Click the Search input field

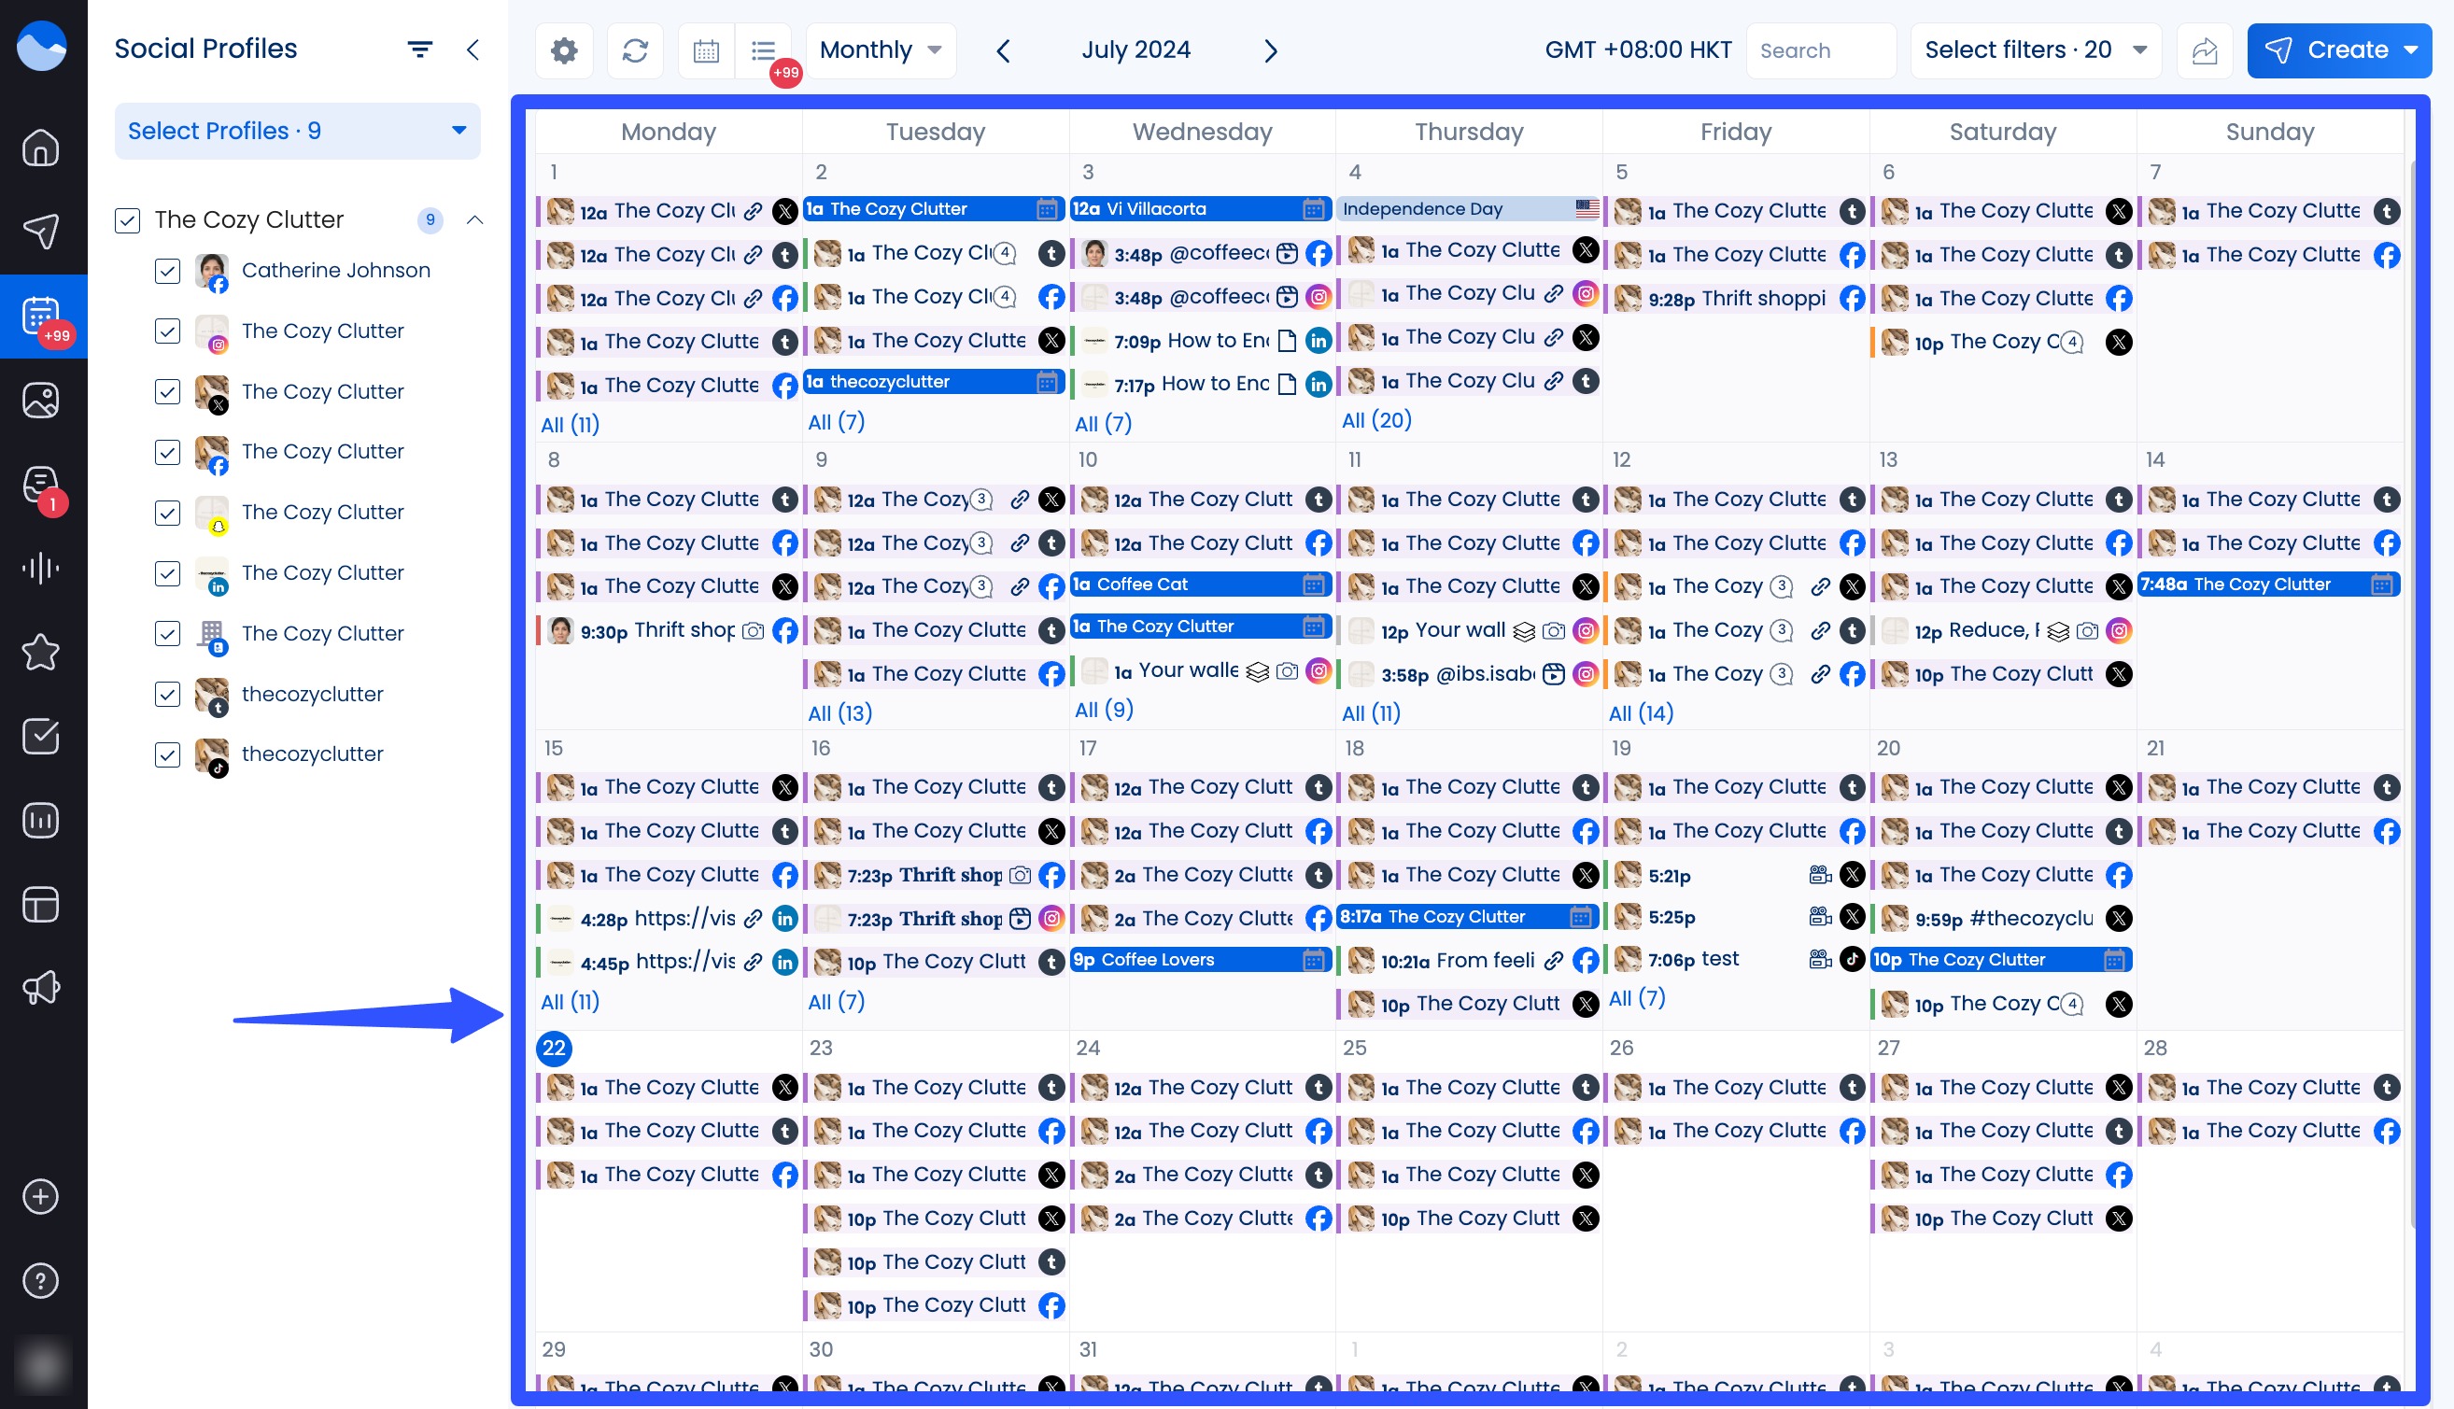[1819, 50]
